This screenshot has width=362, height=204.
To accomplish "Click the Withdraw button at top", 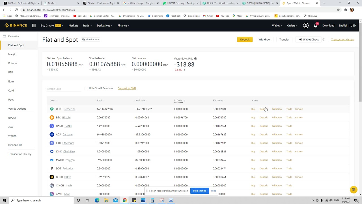I will pos(264,40).
